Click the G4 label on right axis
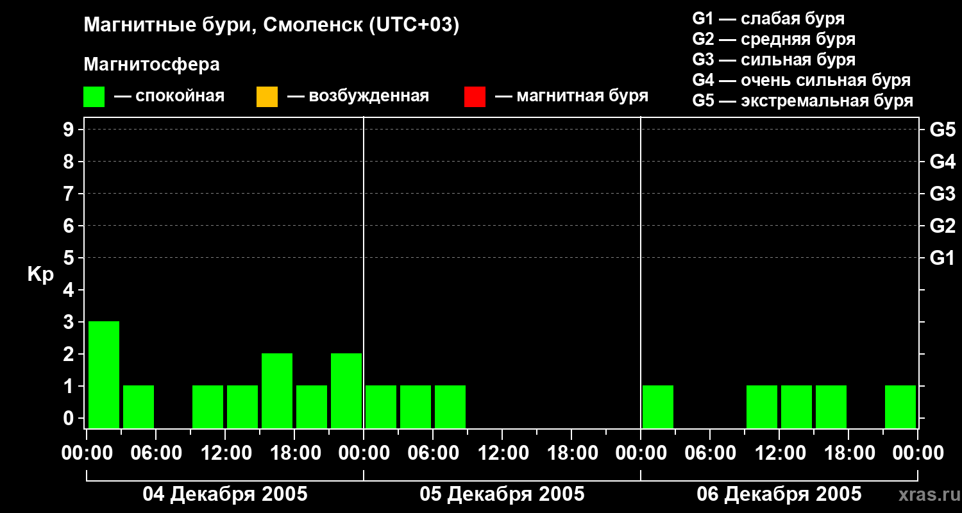This screenshot has height=513, width=962. pos(943,162)
